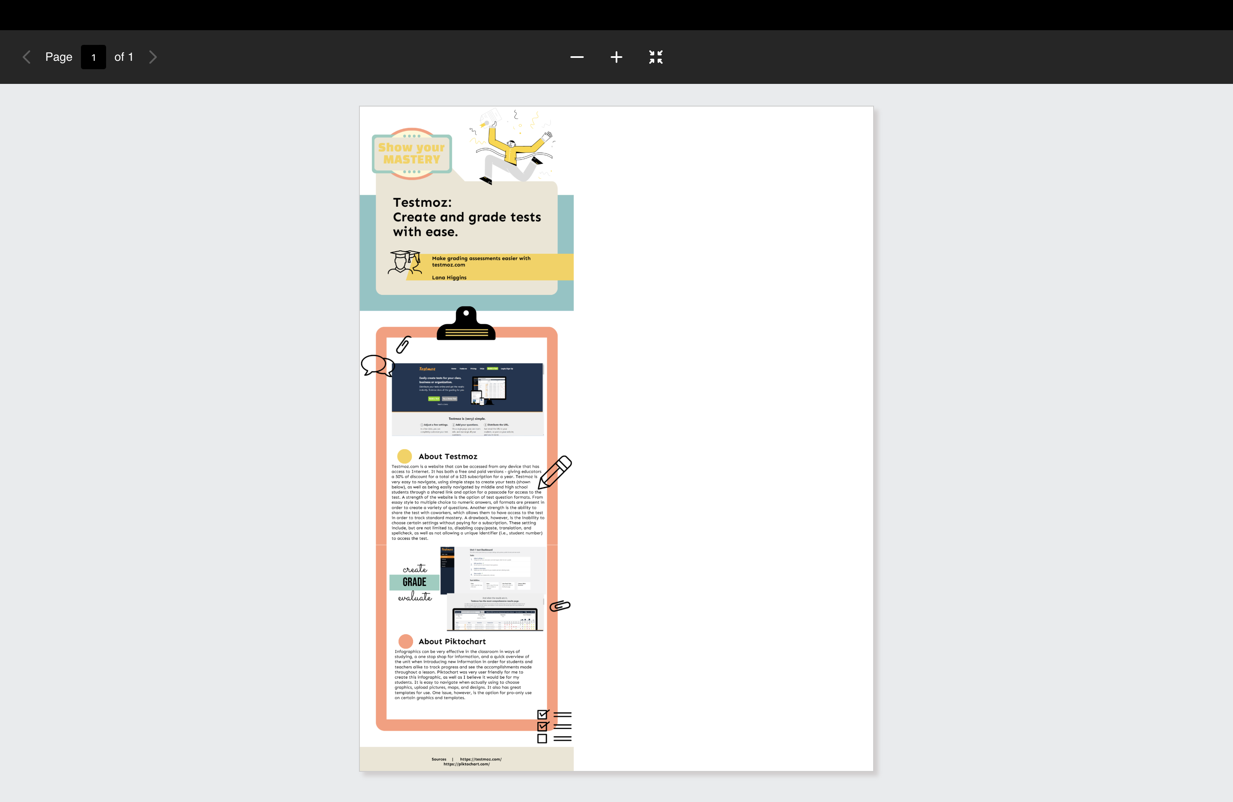The image size is (1233, 802).
Task: Go to the previous page arrow
Action: click(x=26, y=57)
